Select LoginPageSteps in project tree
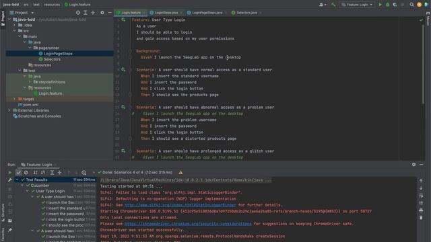Viewport: 431px width, 242px height. pos(58,54)
